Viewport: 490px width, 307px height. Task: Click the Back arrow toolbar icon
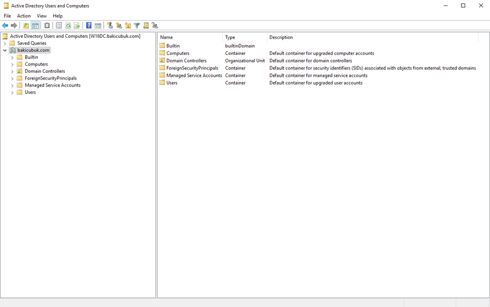[5, 26]
